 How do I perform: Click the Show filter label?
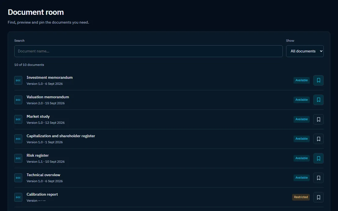point(290,41)
